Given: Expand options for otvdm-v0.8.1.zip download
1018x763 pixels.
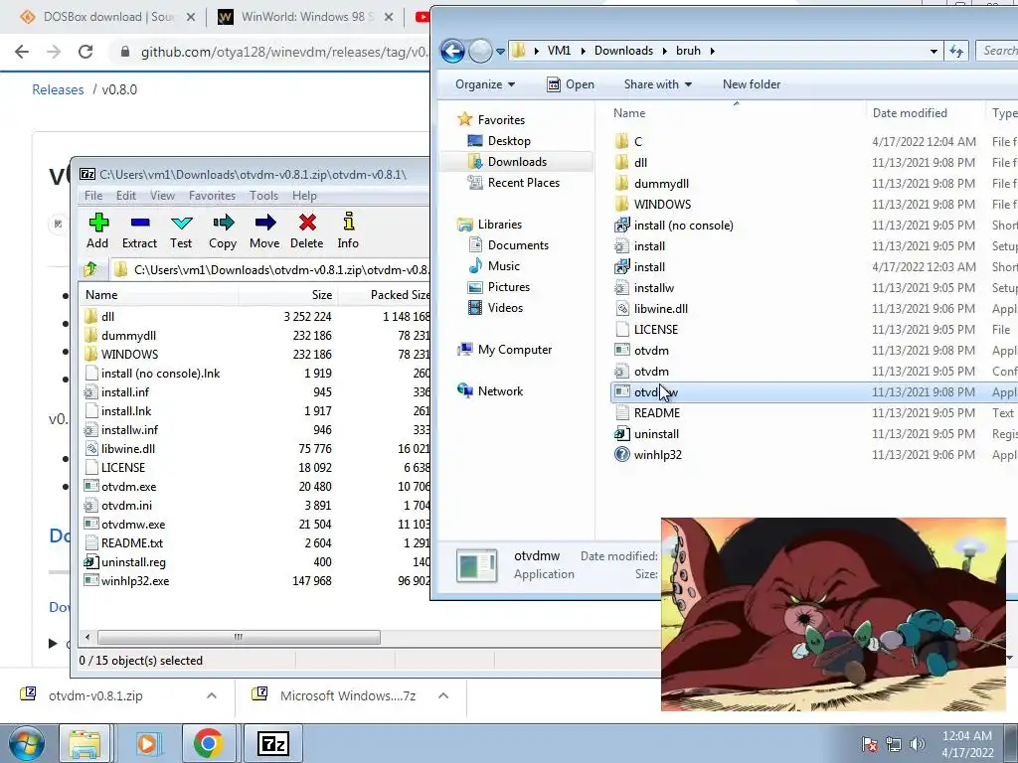Looking at the screenshot, I should click(x=212, y=695).
